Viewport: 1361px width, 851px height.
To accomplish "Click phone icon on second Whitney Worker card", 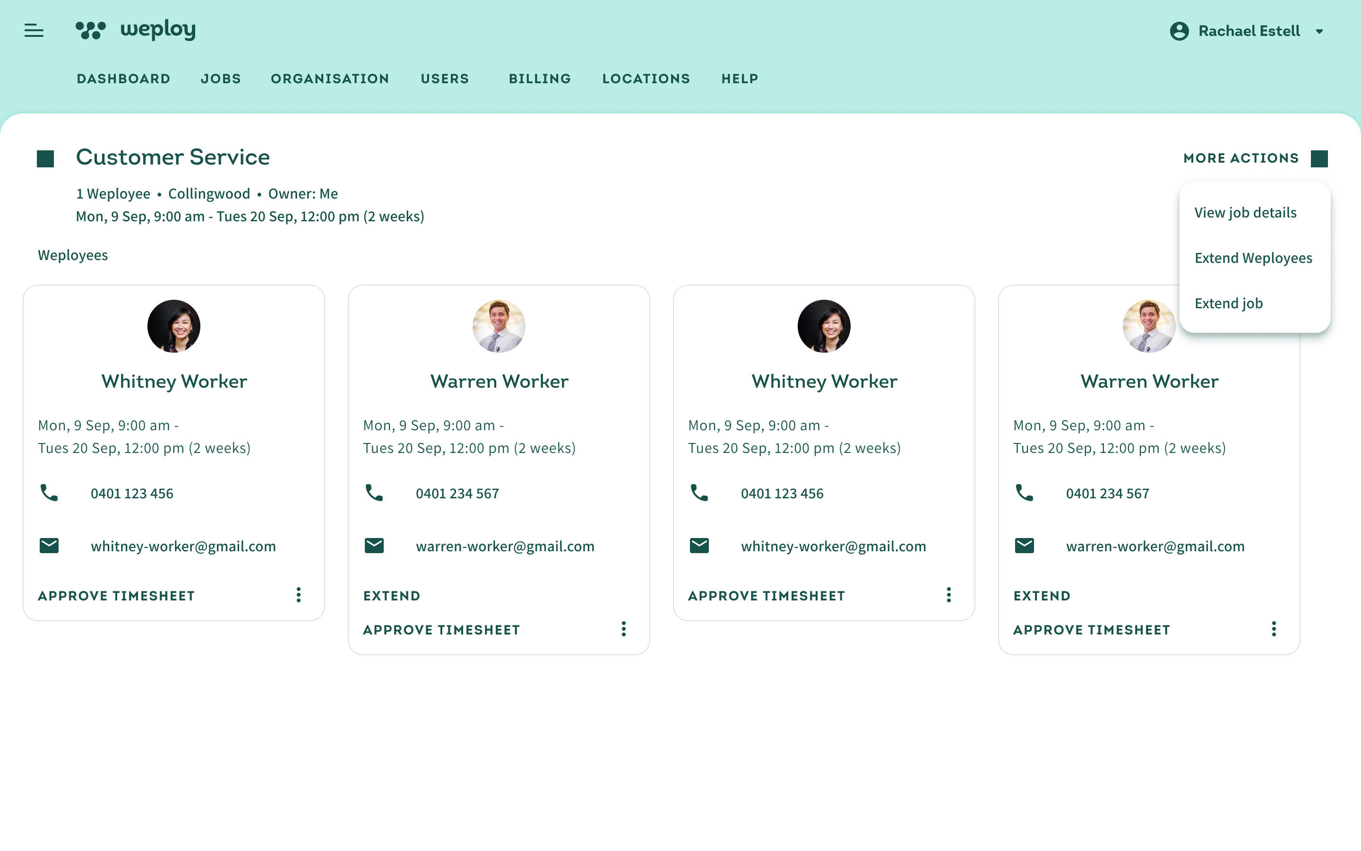I will (699, 493).
